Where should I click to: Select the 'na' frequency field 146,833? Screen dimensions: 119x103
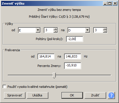tap(73, 56)
